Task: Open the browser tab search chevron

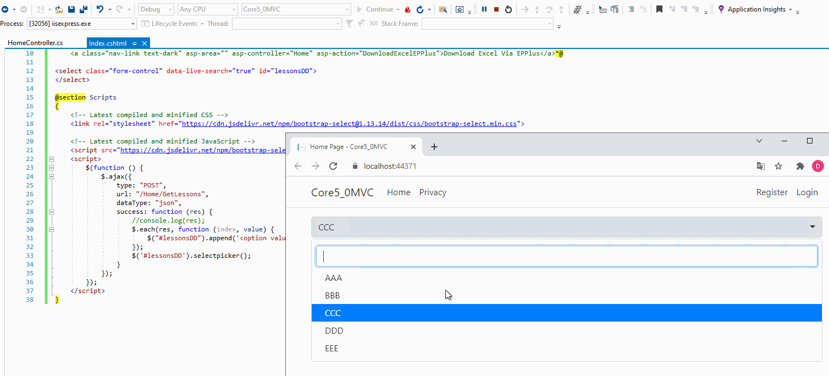Action: tap(759, 141)
